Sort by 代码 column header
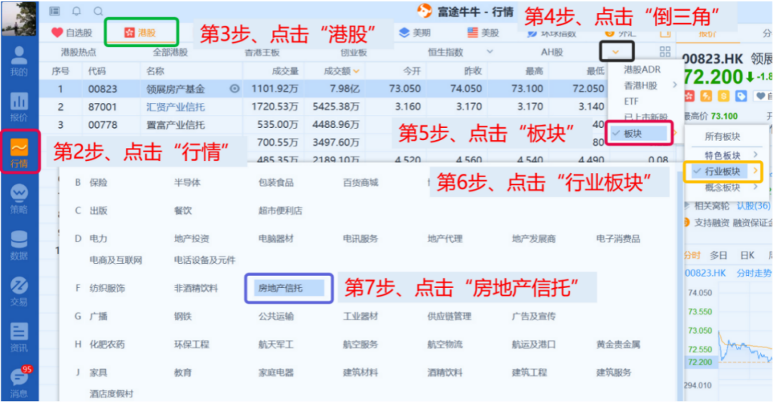Image resolution: width=776 pixels, height=406 pixels. click(x=96, y=71)
